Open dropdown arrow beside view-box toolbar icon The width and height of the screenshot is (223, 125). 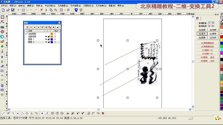coord(27,10)
